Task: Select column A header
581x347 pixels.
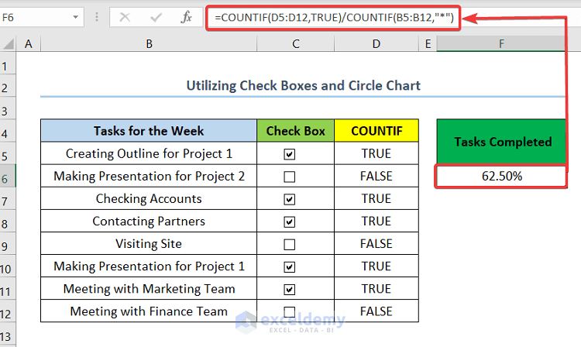Action: tap(29, 44)
